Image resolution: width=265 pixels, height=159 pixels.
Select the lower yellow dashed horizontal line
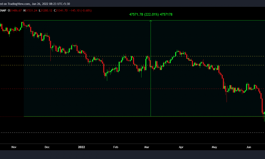click(x=132, y=65)
